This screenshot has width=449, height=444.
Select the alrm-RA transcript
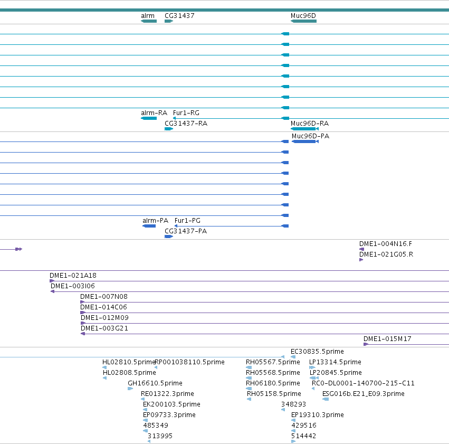(x=149, y=118)
